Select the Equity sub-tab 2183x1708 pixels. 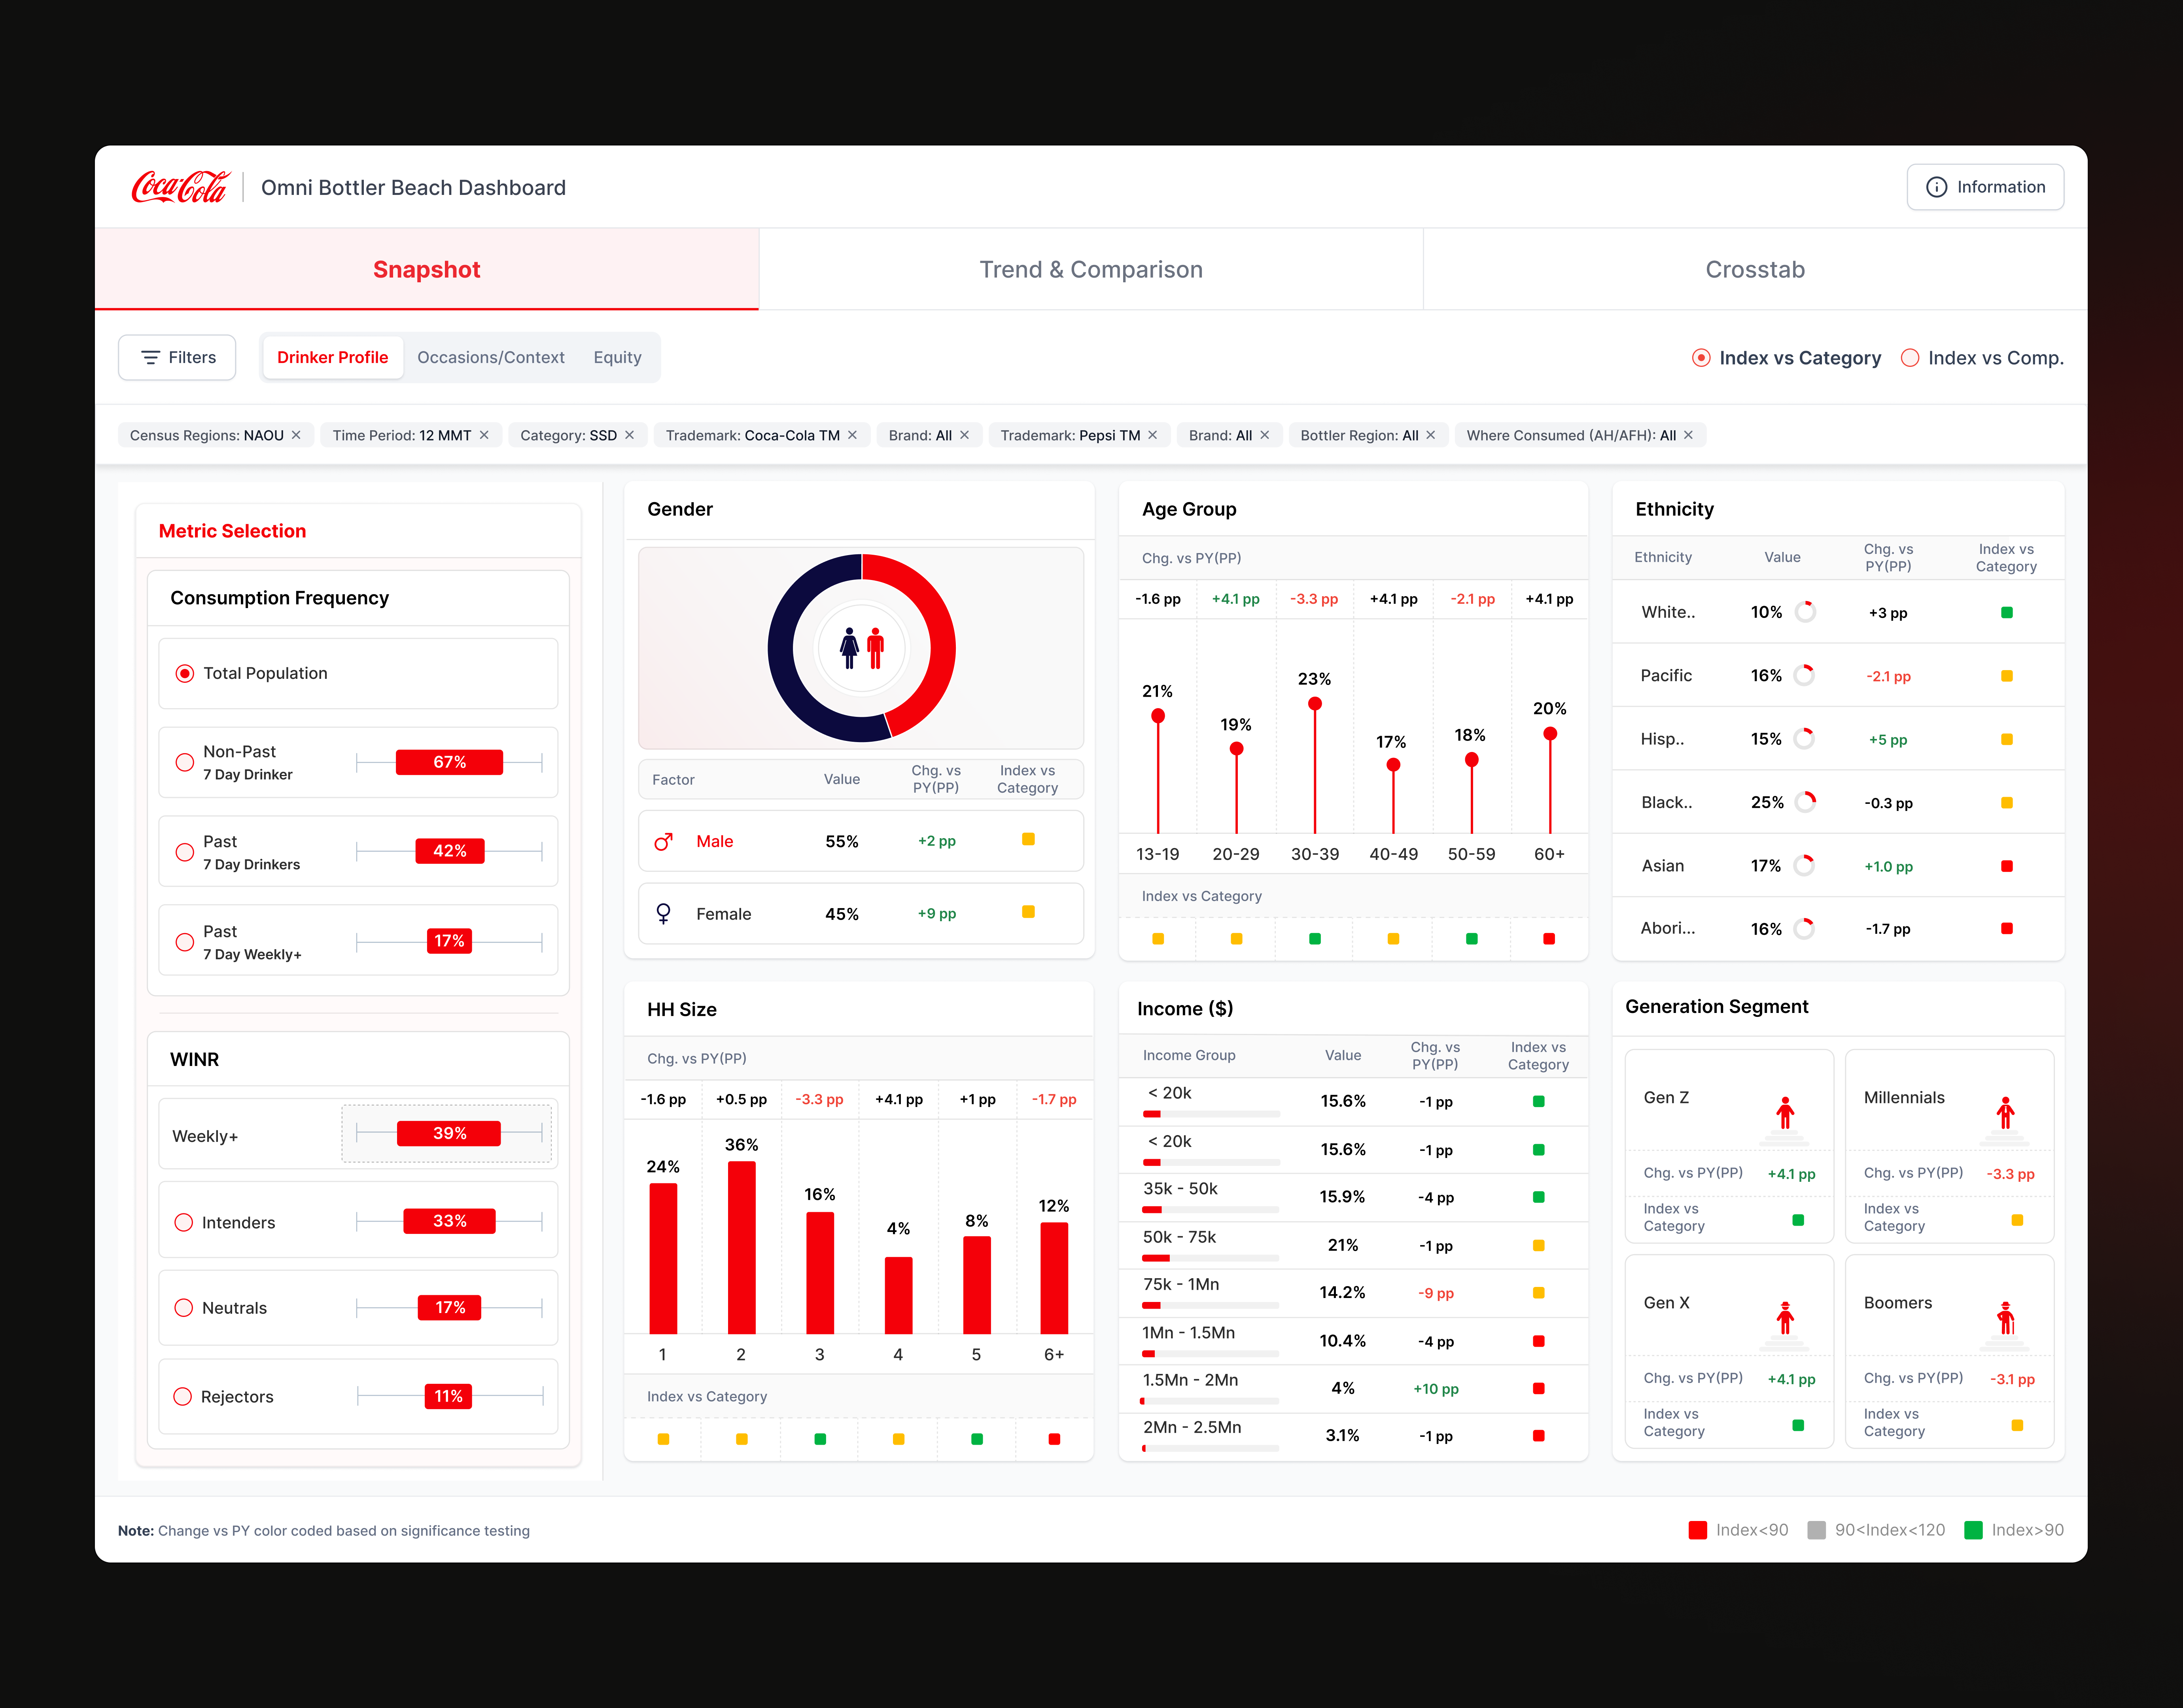coord(617,357)
